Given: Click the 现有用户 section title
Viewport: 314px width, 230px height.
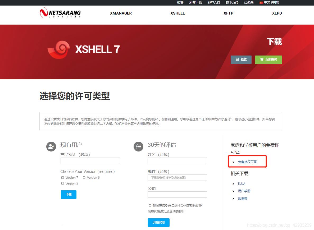Looking at the screenshot, I should point(71,145).
